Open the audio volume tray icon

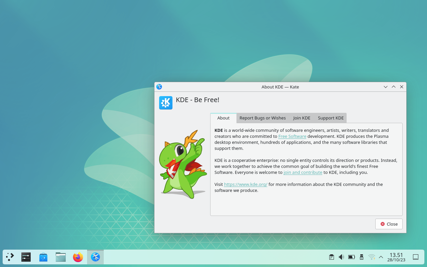(x=341, y=257)
